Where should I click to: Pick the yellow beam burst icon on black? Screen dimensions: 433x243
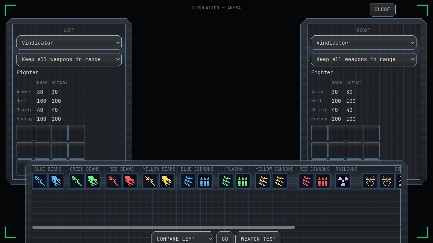[x=167, y=181]
